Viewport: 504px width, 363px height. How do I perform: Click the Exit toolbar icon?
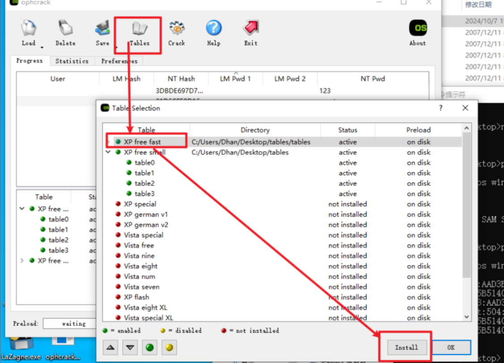coord(251,33)
